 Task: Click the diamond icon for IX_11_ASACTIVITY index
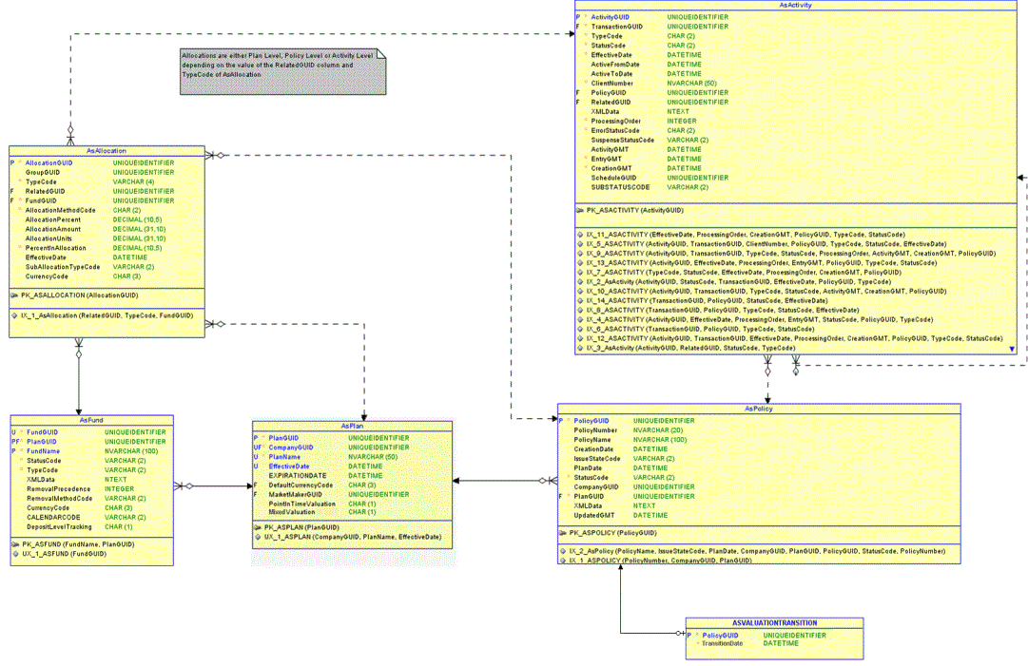pos(578,232)
